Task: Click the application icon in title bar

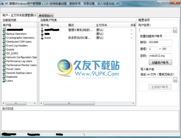Action: click(x=2, y=4)
